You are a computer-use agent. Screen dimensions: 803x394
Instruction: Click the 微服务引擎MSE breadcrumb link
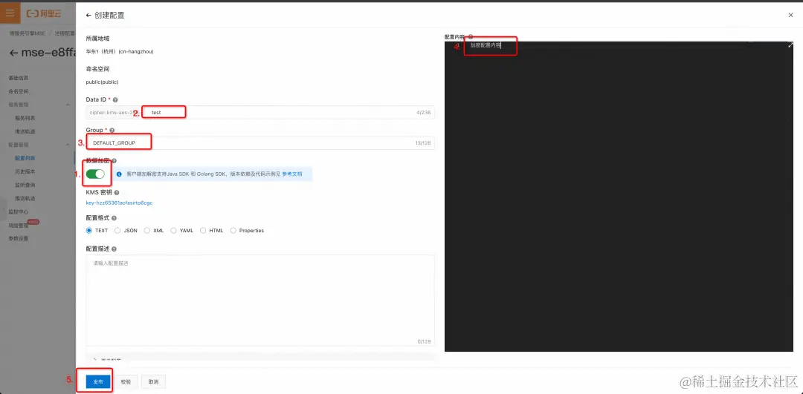pos(28,33)
